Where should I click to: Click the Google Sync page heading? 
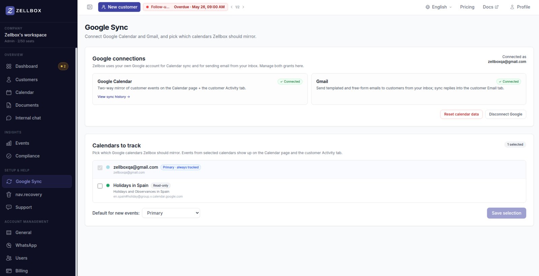[106, 27]
